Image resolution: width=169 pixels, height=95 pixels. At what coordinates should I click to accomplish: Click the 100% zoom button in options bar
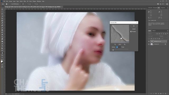tap(23, 4)
